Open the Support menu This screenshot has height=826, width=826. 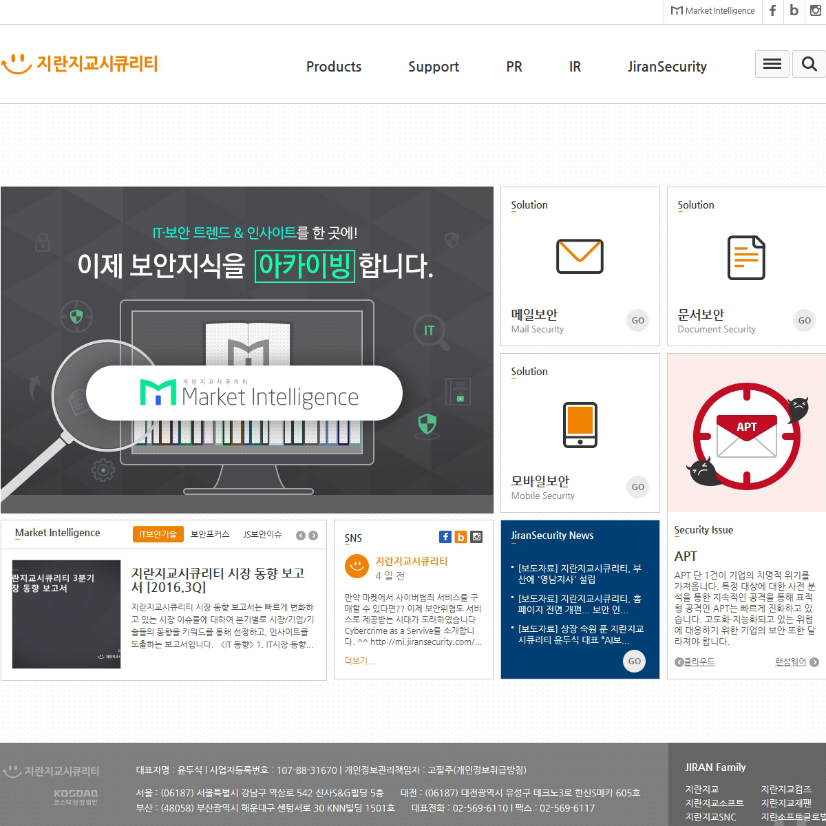pyautogui.click(x=434, y=67)
